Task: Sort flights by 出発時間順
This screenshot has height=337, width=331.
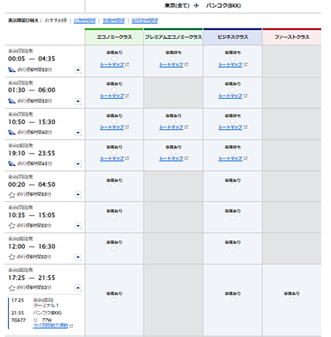Action: click(85, 20)
